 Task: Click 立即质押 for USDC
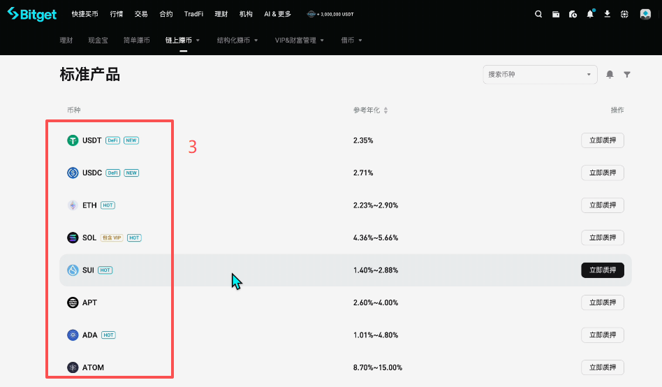(603, 173)
